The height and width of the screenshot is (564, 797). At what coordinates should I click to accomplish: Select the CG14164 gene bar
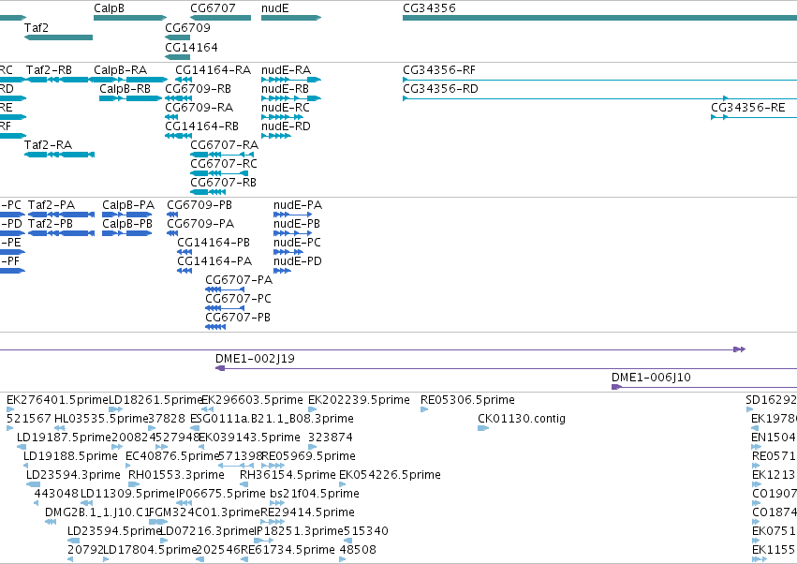coord(177,57)
